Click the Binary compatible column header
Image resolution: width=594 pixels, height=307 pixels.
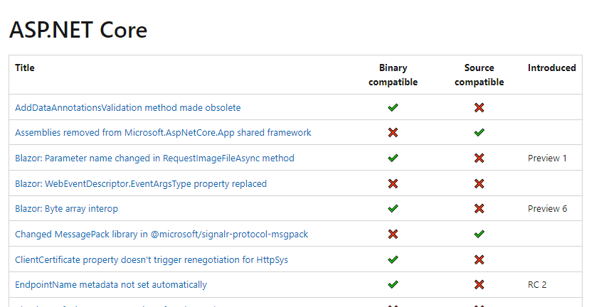pyautogui.click(x=393, y=75)
